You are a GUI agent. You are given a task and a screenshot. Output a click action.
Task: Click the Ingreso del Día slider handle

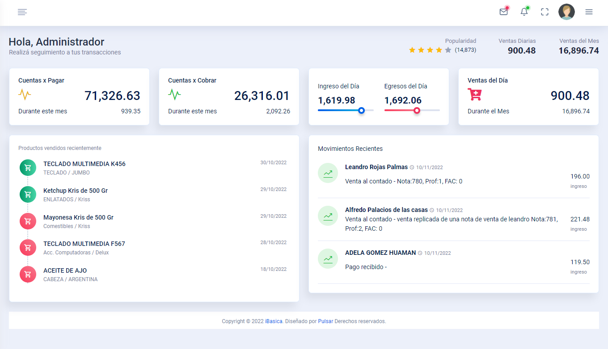(361, 110)
